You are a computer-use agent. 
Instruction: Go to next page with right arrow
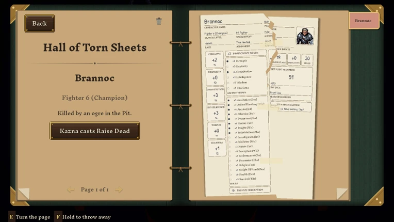[x=119, y=189]
